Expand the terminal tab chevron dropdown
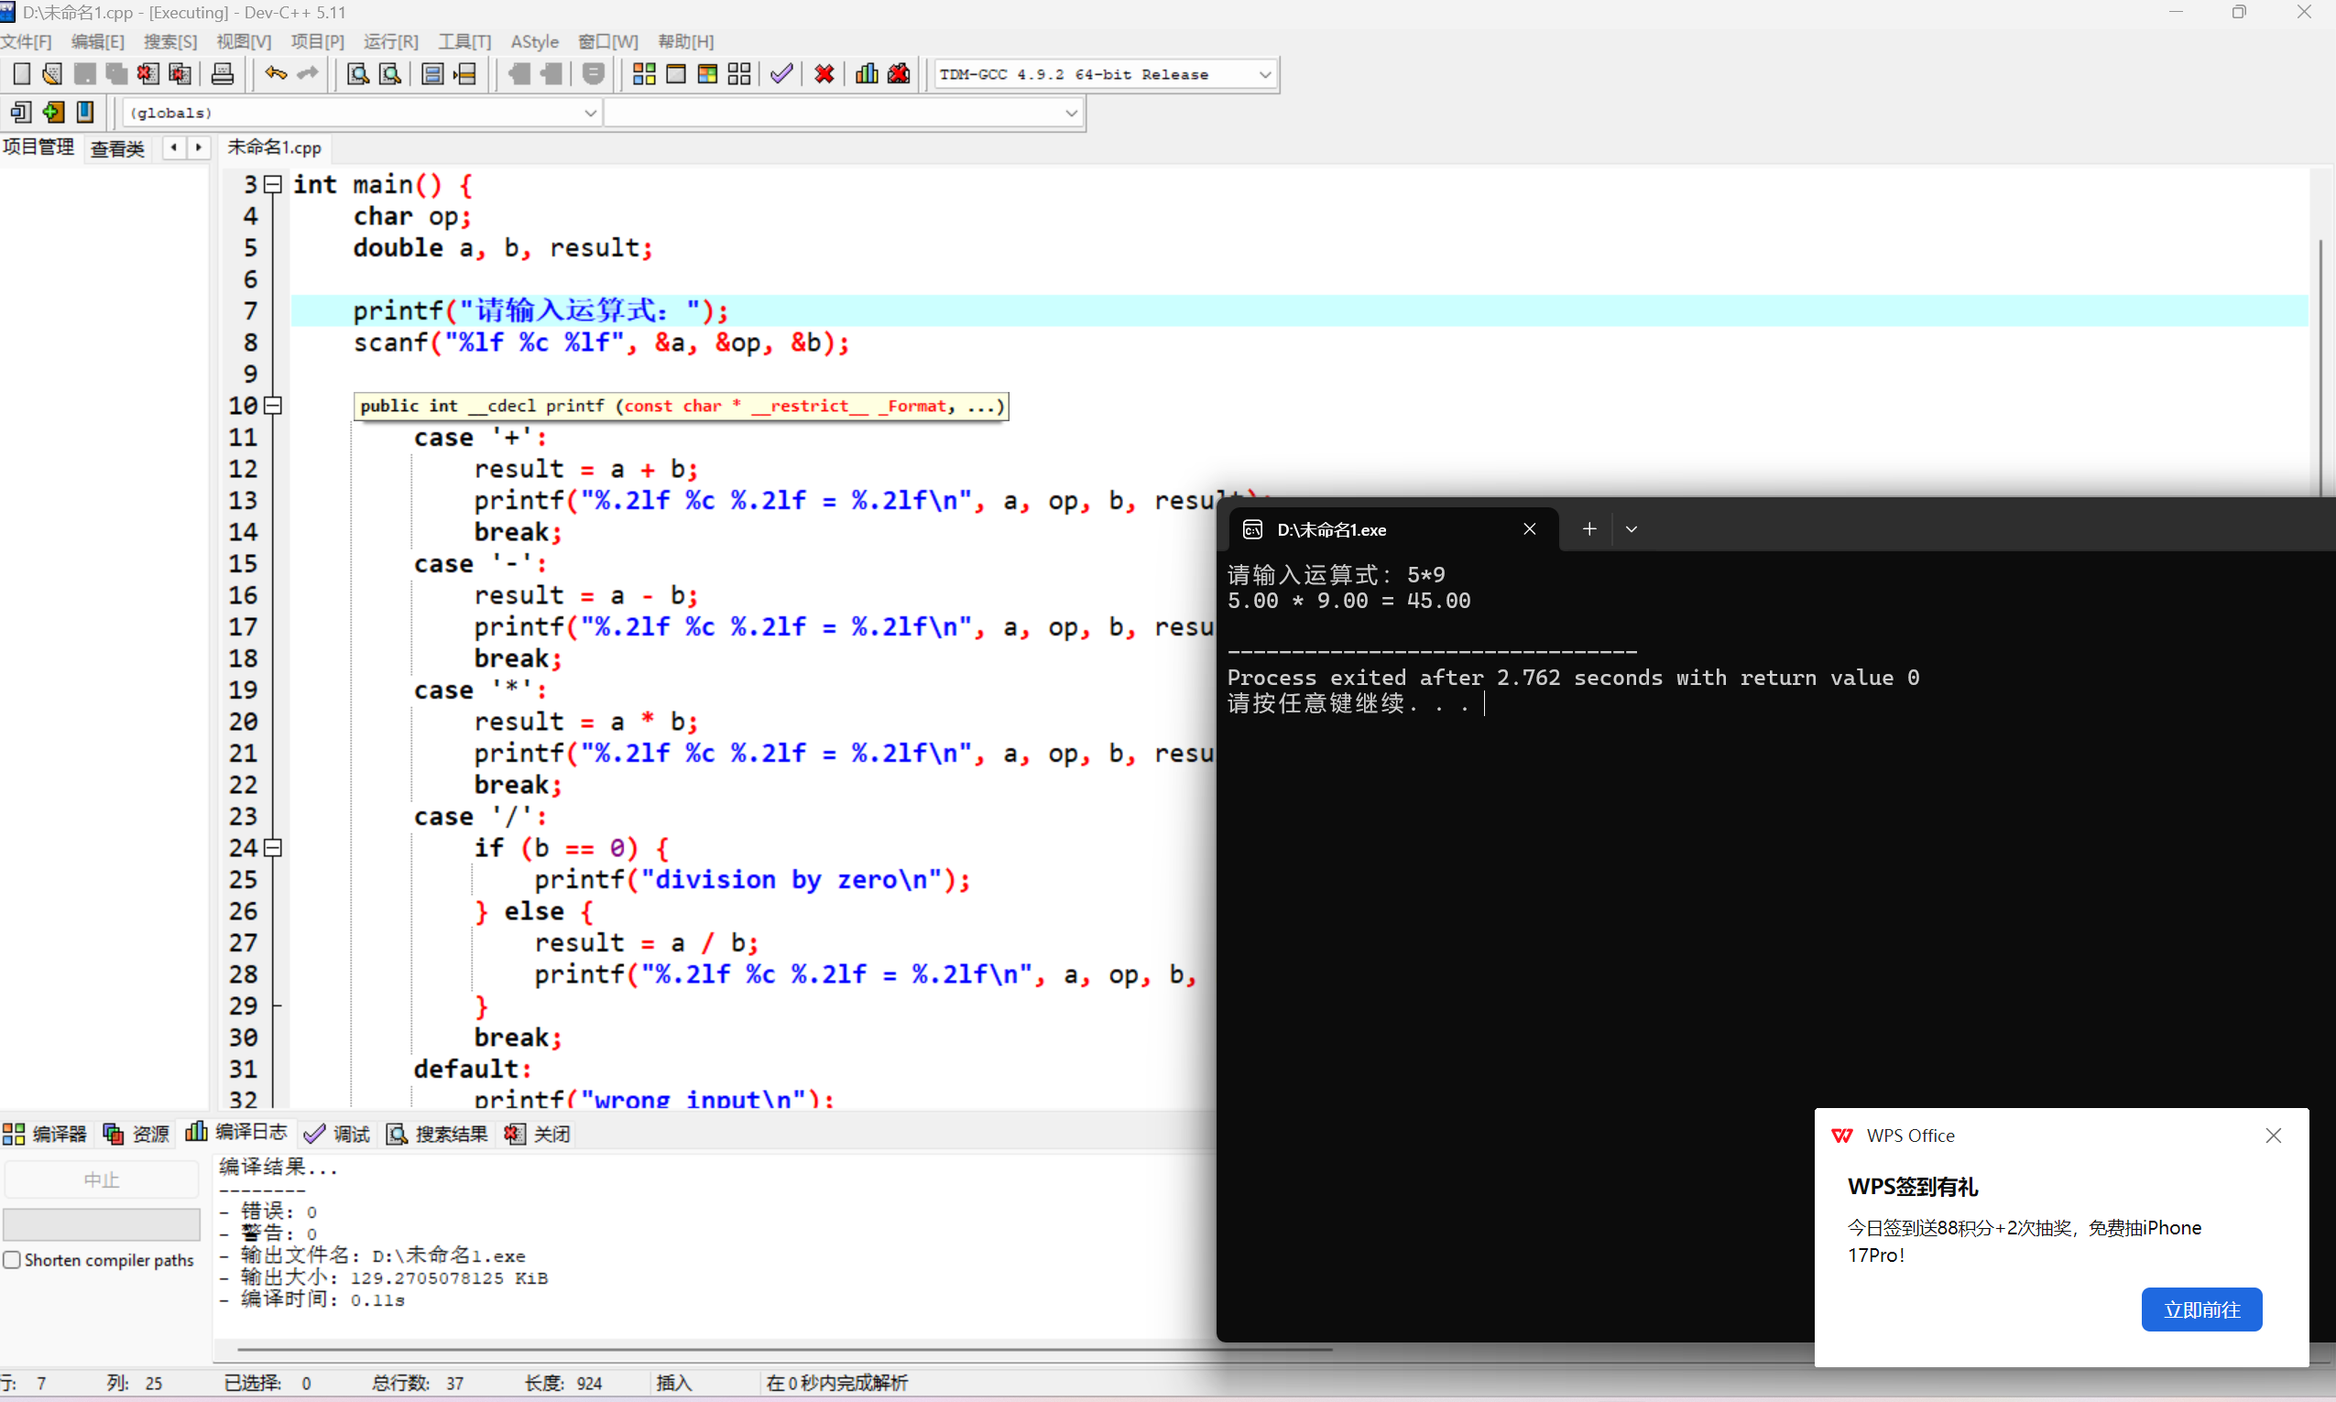The image size is (2336, 1402). [x=1631, y=529]
